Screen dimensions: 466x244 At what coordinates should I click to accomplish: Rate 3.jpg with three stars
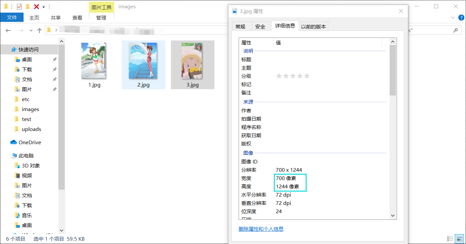pyautogui.click(x=293, y=76)
